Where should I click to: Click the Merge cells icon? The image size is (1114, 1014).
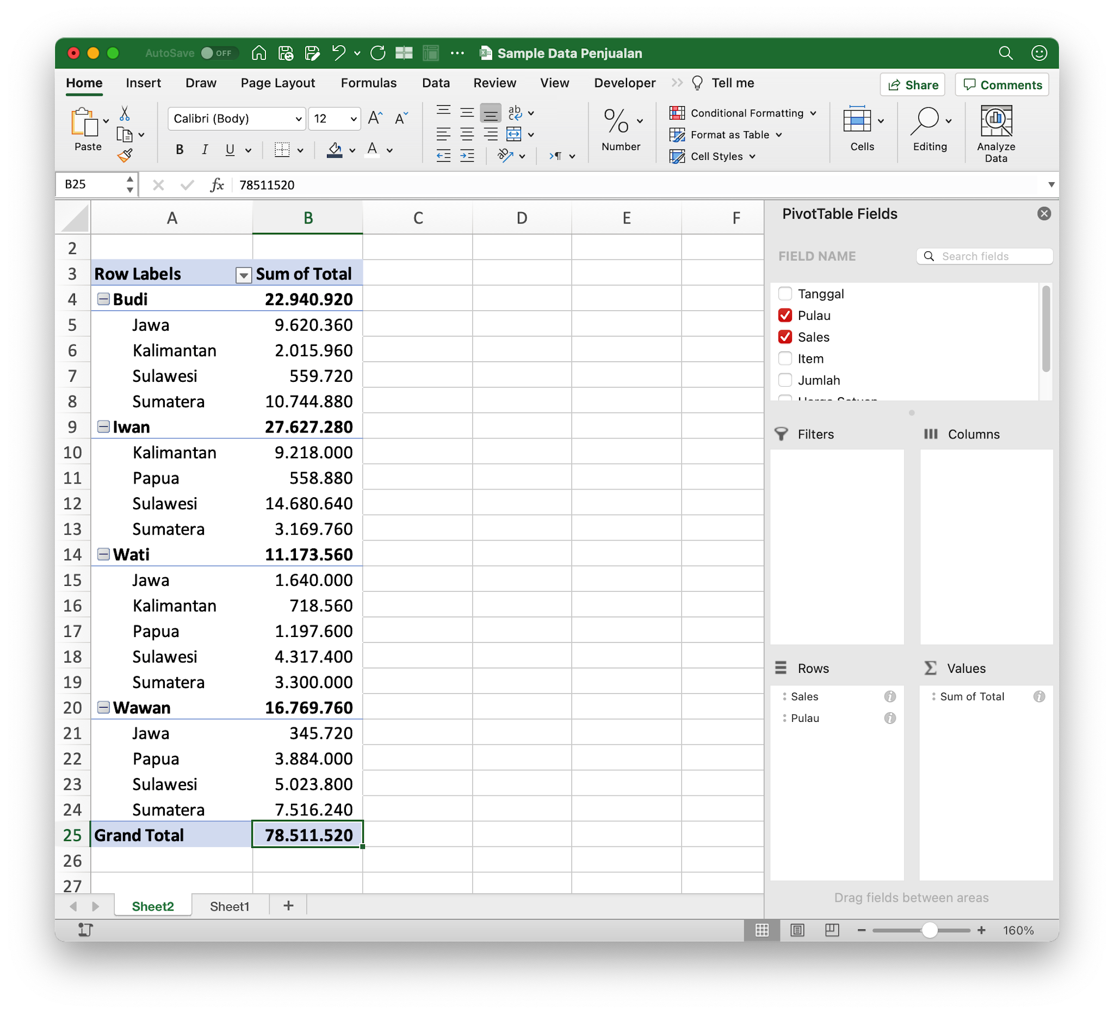tap(514, 134)
